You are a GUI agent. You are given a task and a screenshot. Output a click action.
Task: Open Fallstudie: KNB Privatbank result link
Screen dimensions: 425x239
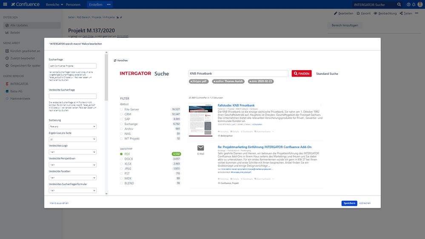coord(236,105)
